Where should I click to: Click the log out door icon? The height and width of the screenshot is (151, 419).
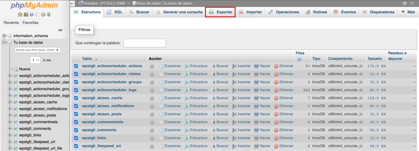[x=26, y=15]
